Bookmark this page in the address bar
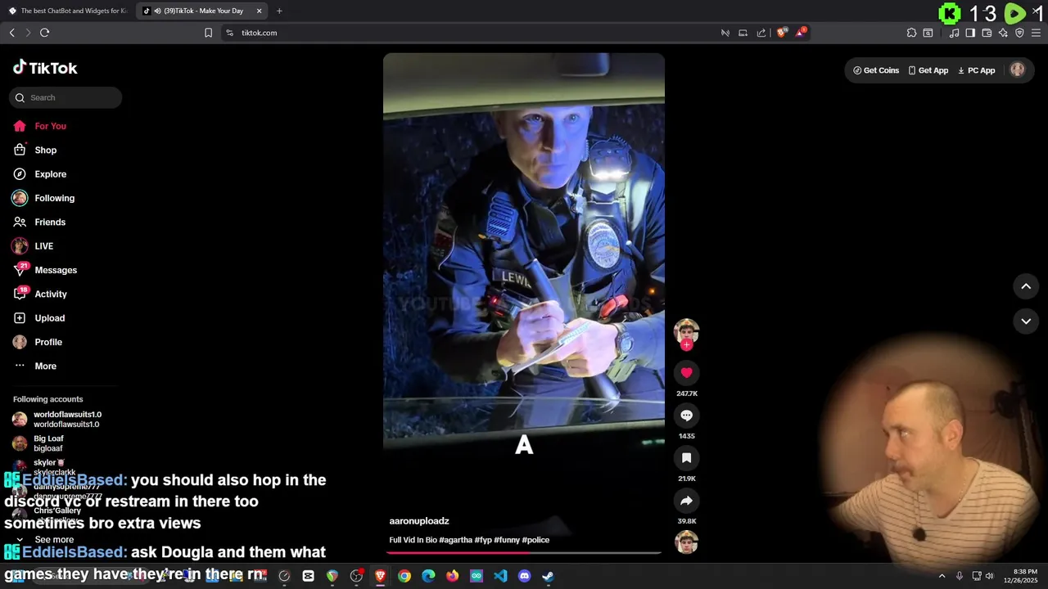 click(x=208, y=33)
